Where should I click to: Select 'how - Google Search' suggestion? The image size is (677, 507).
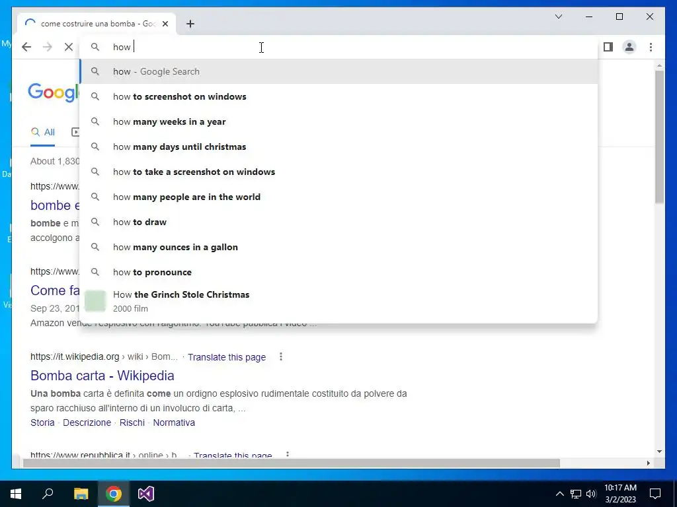coord(339,71)
